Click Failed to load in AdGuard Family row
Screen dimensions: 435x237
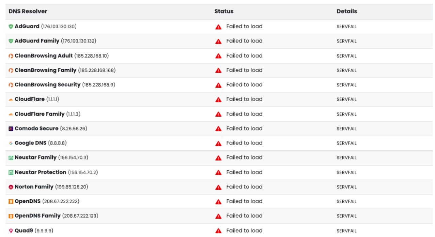244,41
